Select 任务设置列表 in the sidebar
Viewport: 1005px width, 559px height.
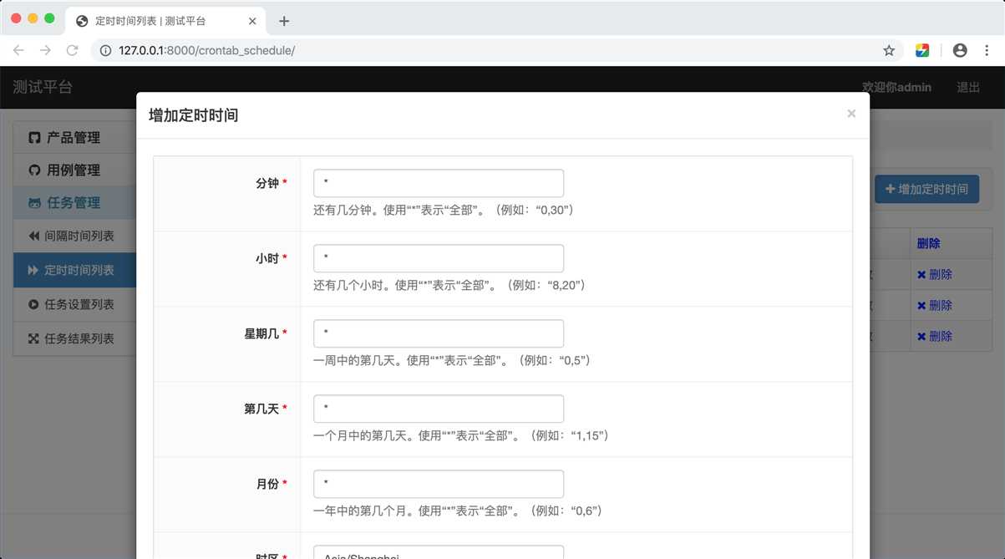[75, 304]
